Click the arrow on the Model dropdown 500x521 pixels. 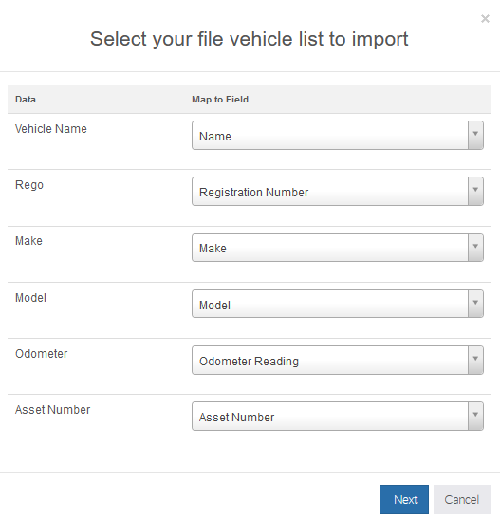pos(475,304)
